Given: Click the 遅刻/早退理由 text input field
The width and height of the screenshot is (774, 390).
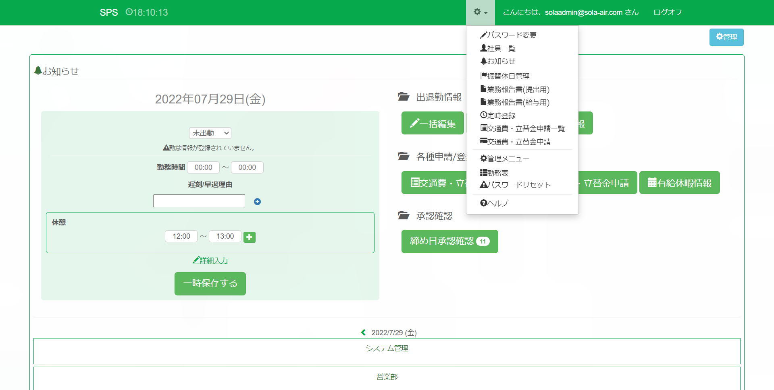Looking at the screenshot, I should point(199,201).
